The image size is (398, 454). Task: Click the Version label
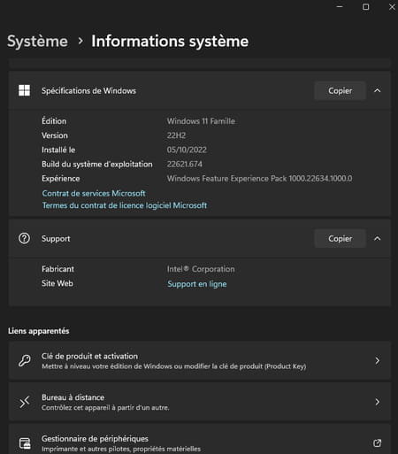[x=55, y=135]
